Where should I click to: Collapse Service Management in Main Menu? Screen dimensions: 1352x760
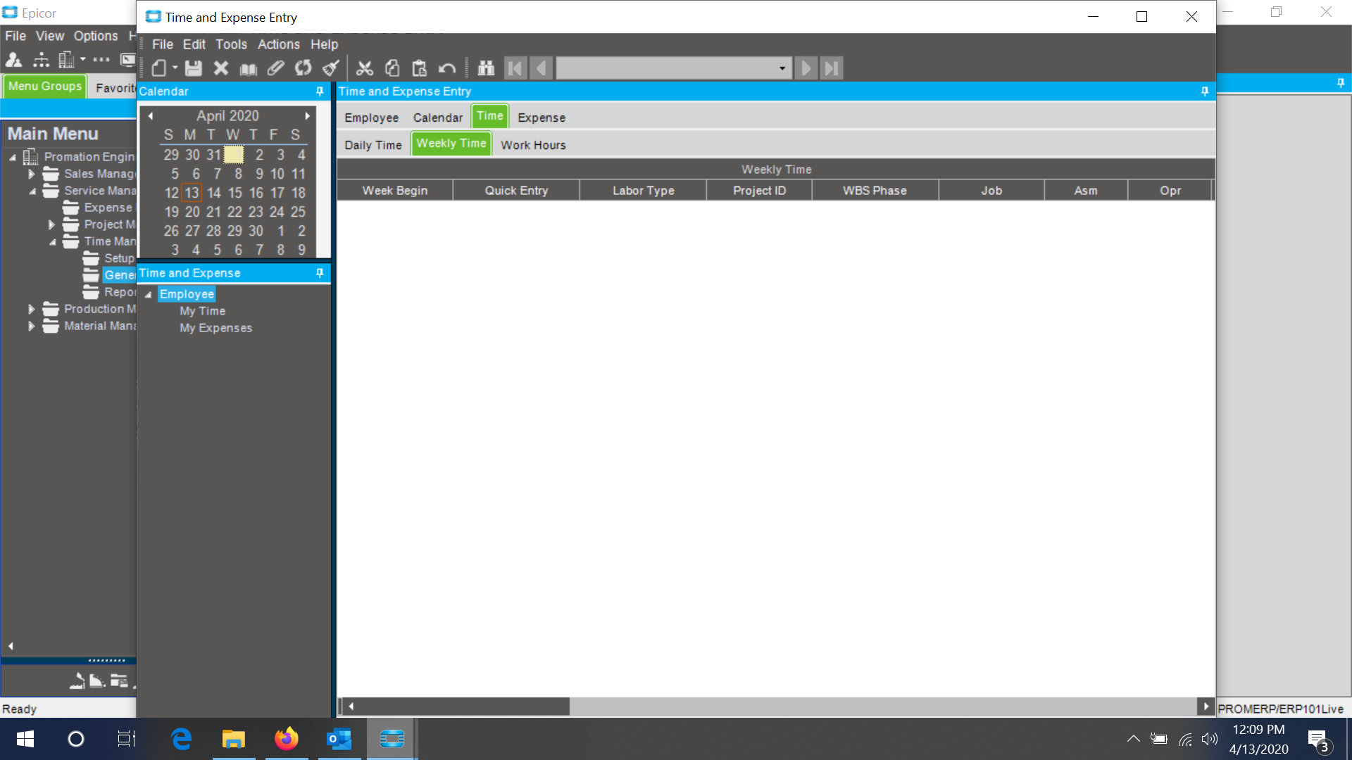(x=32, y=191)
